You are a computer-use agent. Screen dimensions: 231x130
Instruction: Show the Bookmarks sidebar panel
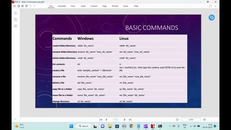[16, 13]
